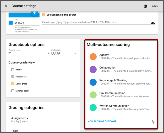Click the hero image upload cloud icon
The image size is (164, 133).
pyautogui.click(x=153, y=23)
